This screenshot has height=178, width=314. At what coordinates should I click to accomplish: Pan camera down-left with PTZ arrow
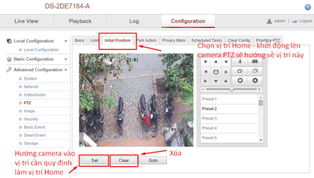[x=206, y=81]
